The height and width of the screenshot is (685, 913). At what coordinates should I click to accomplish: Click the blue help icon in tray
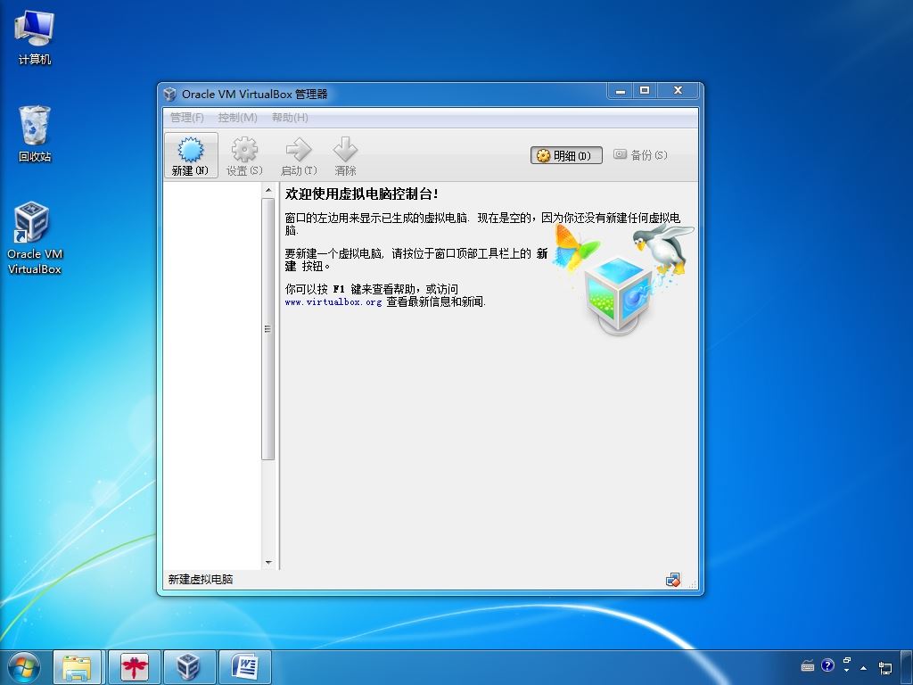point(827,665)
